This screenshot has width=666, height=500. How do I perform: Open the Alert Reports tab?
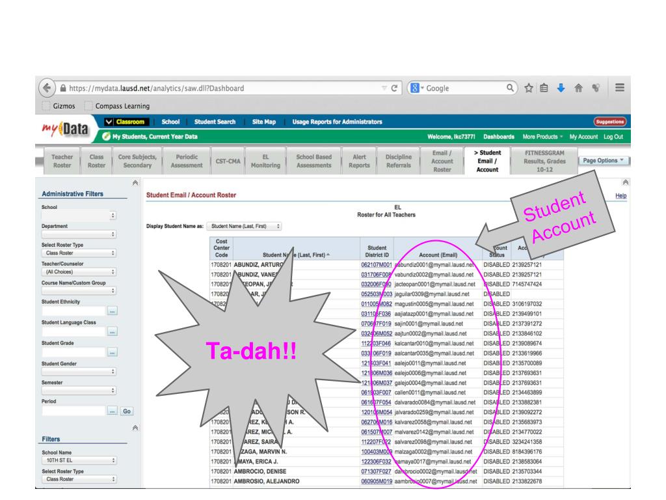pos(359,161)
